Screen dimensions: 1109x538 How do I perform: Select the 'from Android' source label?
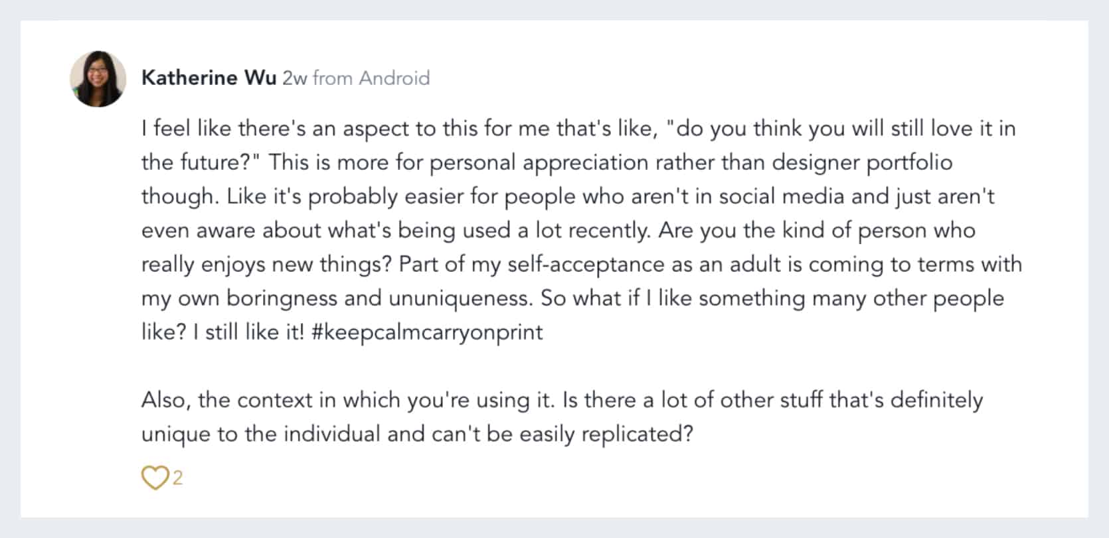click(371, 78)
